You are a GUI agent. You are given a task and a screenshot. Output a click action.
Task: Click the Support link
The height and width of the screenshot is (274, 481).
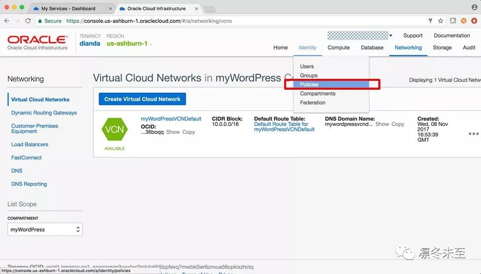413,35
